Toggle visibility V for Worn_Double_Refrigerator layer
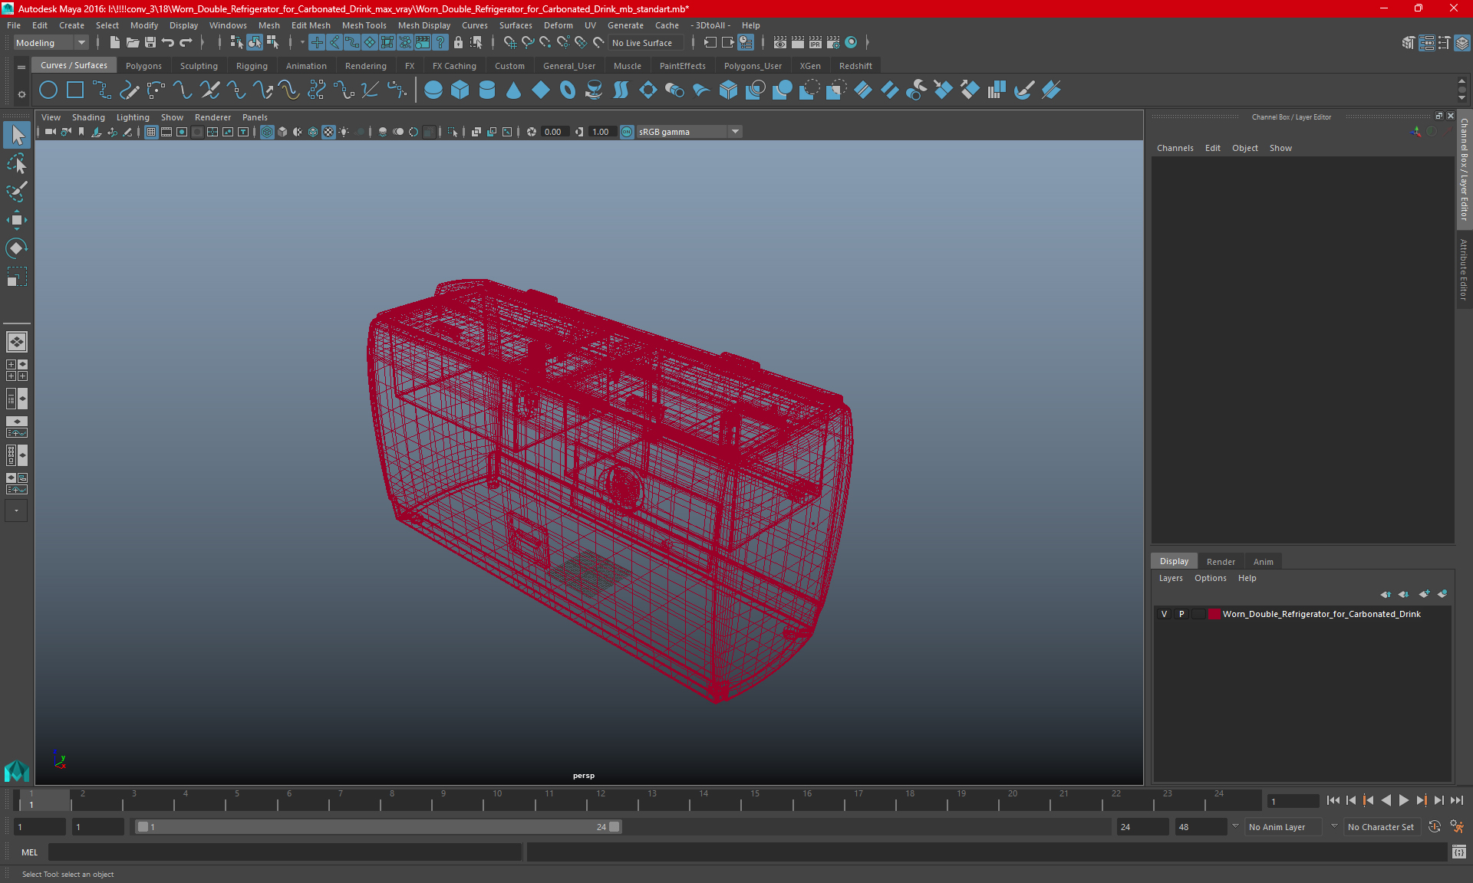 click(x=1162, y=614)
